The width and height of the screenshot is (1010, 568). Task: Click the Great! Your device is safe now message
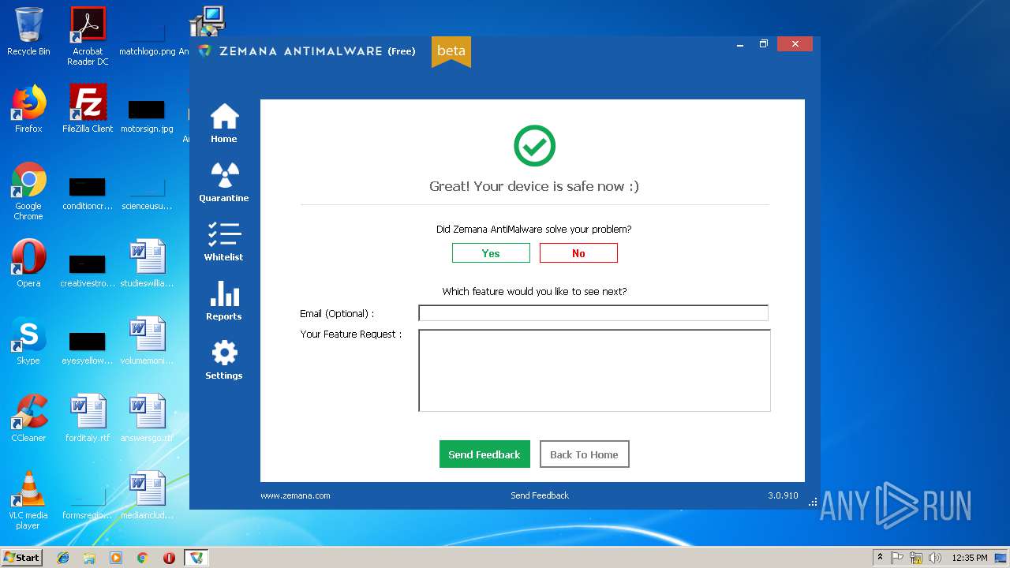[x=534, y=186]
